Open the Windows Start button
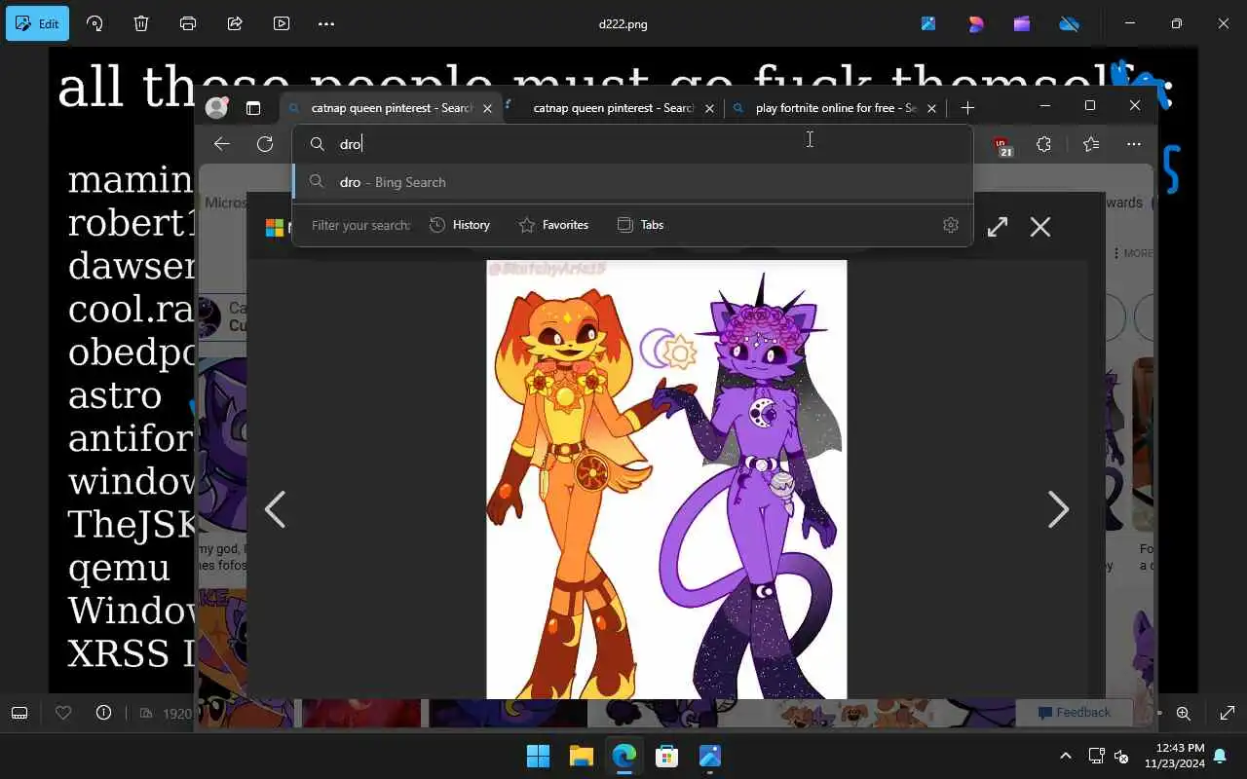Viewport: 1247px width, 779px height. [538, 756]
